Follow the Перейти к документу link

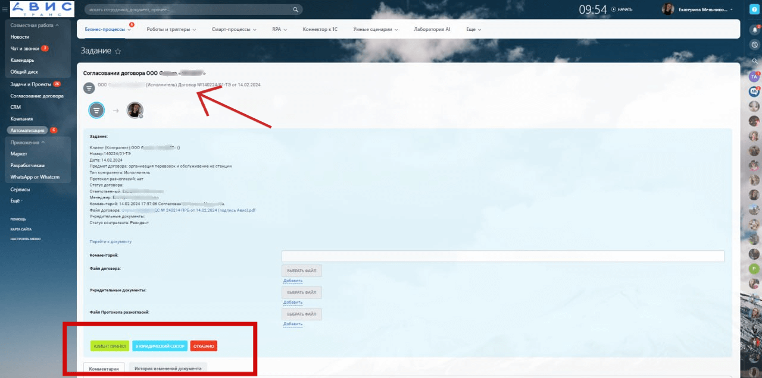point(110,242)
